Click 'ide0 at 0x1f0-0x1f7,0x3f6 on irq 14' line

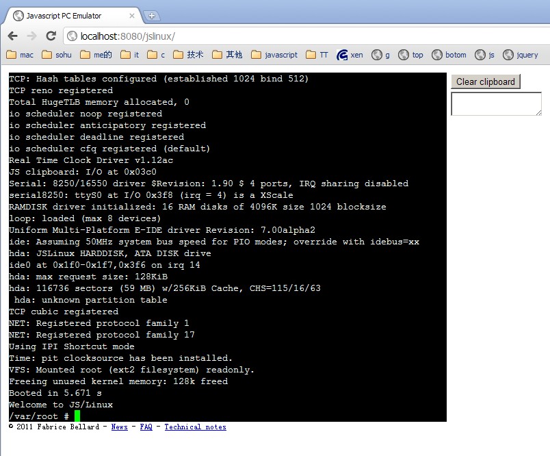point(105,265)
